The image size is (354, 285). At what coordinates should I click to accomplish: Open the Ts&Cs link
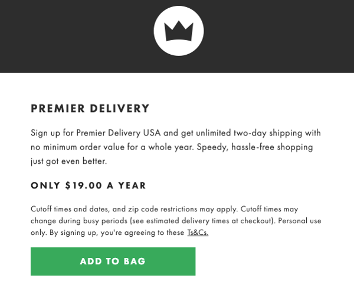tap(198, 233)
